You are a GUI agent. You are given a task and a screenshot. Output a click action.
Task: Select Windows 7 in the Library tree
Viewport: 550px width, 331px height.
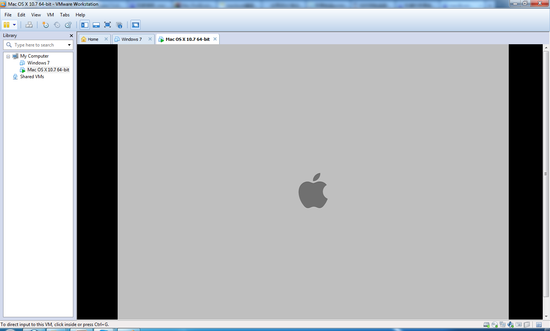(x=38, y=63)
